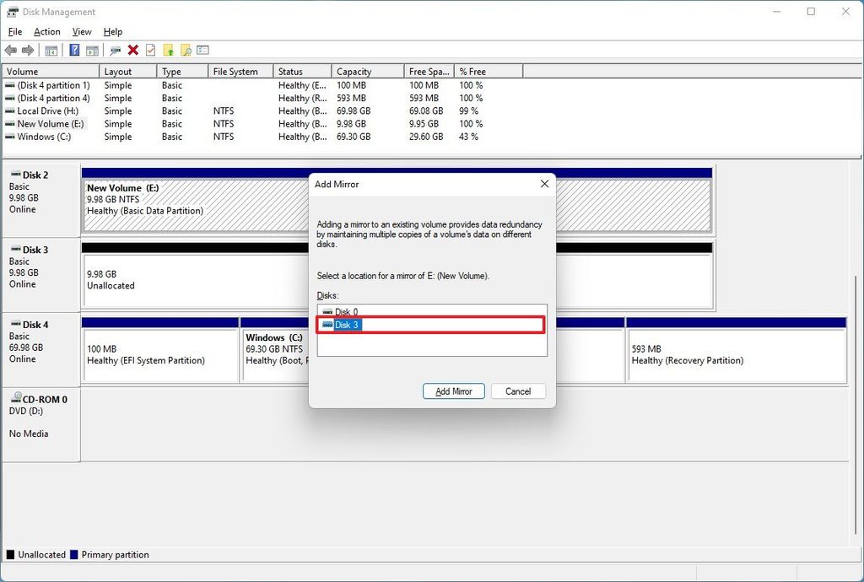Click the Show/Hide Action Pane icon
Screen dimensions: 864x582
[92, 50]
